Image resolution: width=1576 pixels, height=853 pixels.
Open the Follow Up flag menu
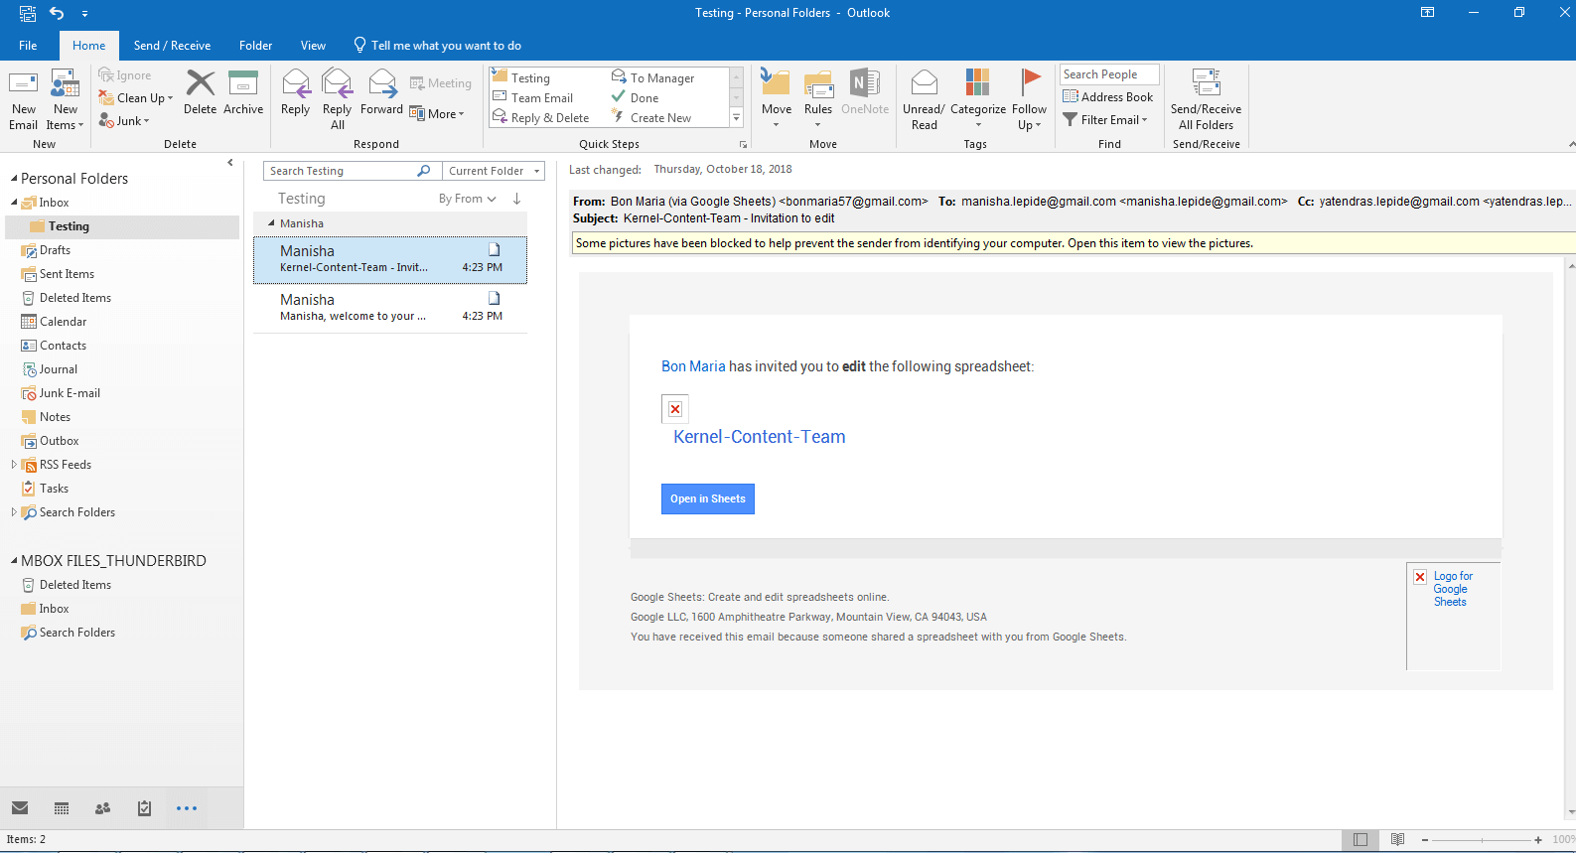[x=1029, y=99]
